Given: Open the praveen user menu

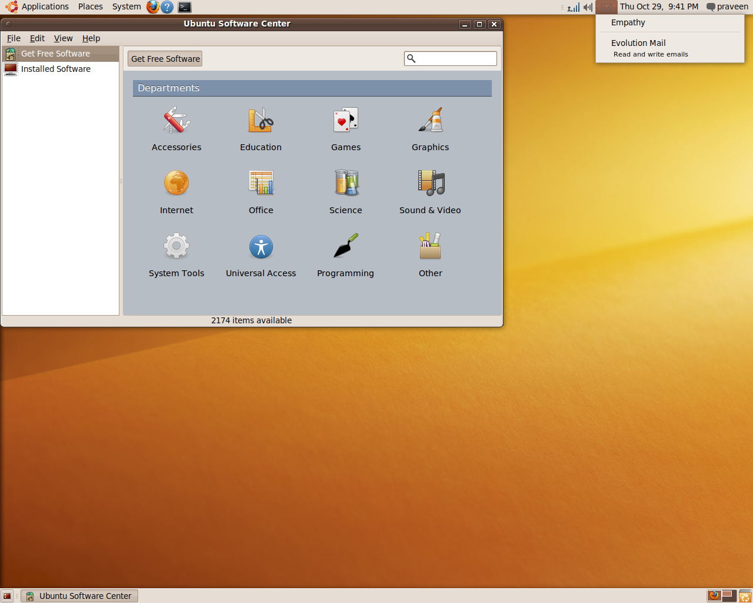Looking at the screenshot, I should (x=727, y=6).
